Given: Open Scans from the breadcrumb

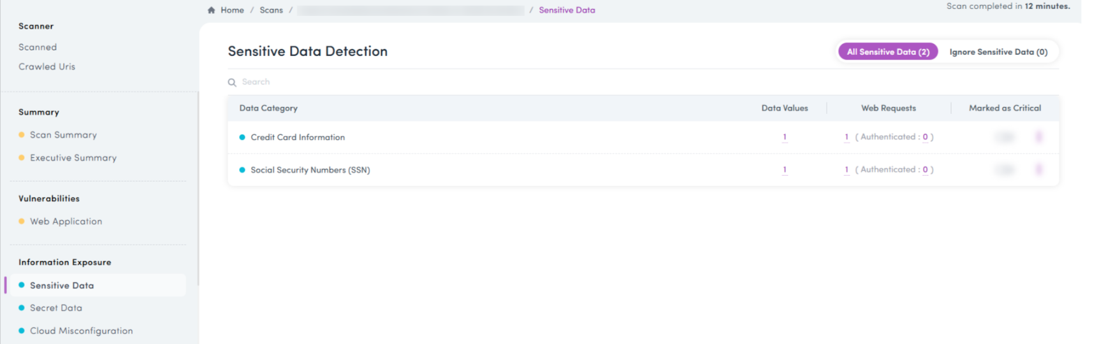Looking at the screenshot, I should tap(271, 10).
